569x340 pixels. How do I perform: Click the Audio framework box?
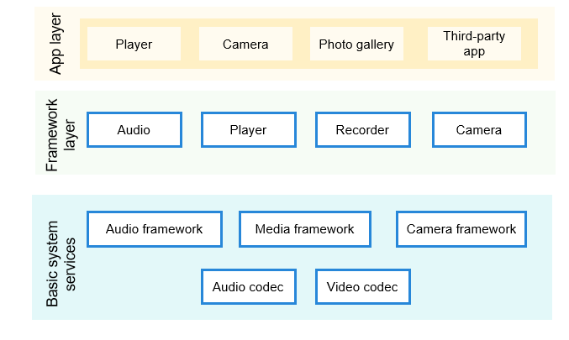(x=154, y=229)
